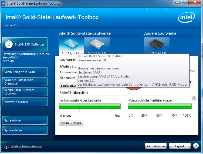The height and width of the screenshot is (154, 203).
Task: Click the Voraussichtliche Restlebensdauer green bar
Action: tap(160, 106)
